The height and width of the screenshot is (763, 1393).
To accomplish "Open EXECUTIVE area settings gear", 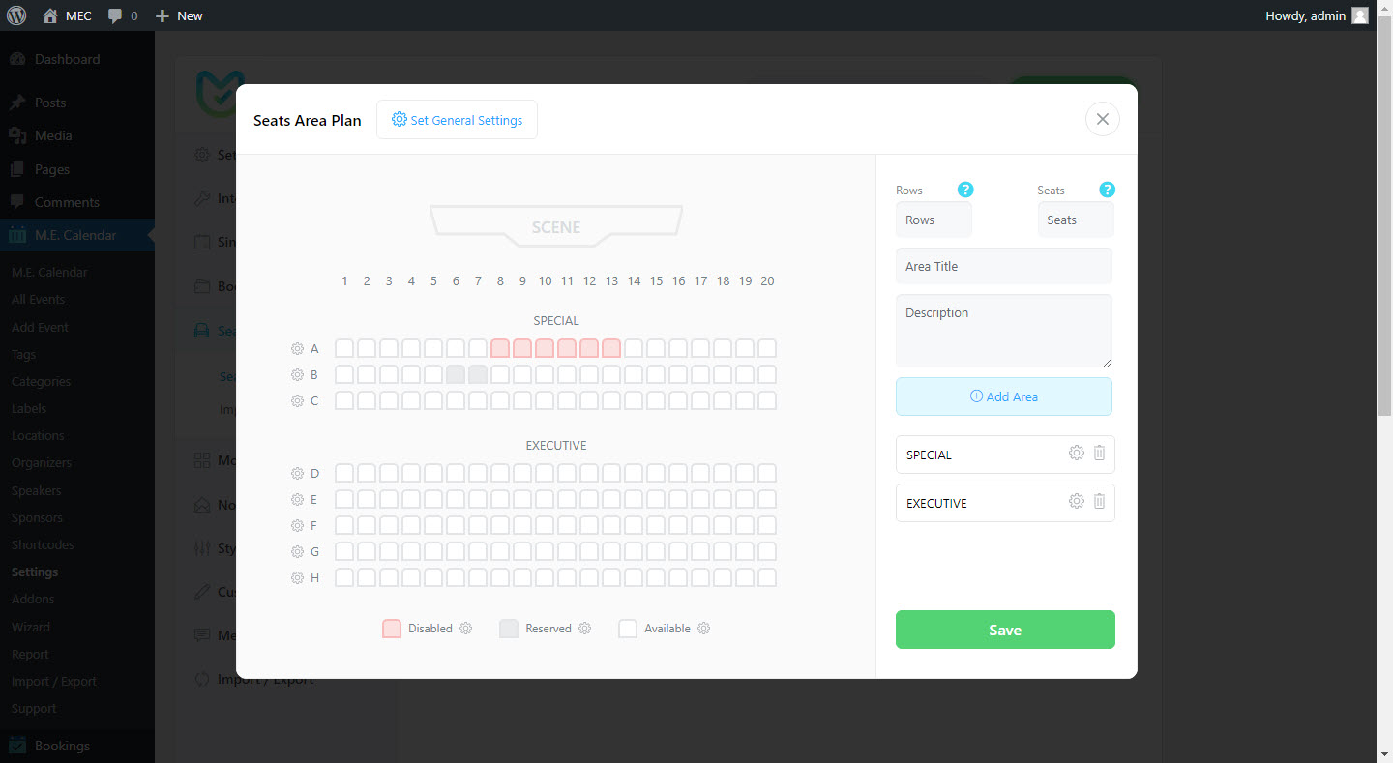I will pyautogui.click(x=1076, y=501).
